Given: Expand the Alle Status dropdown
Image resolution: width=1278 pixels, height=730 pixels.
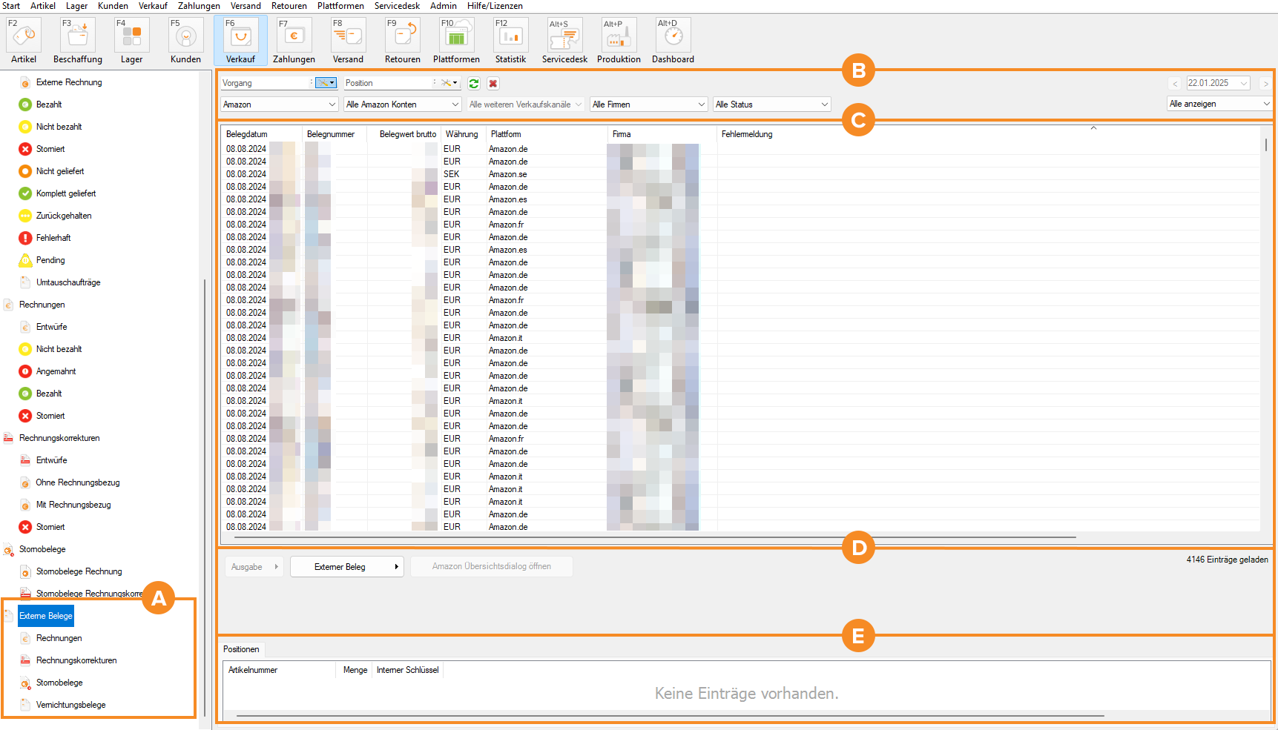Looking at the screenshot, I should 771,104.
